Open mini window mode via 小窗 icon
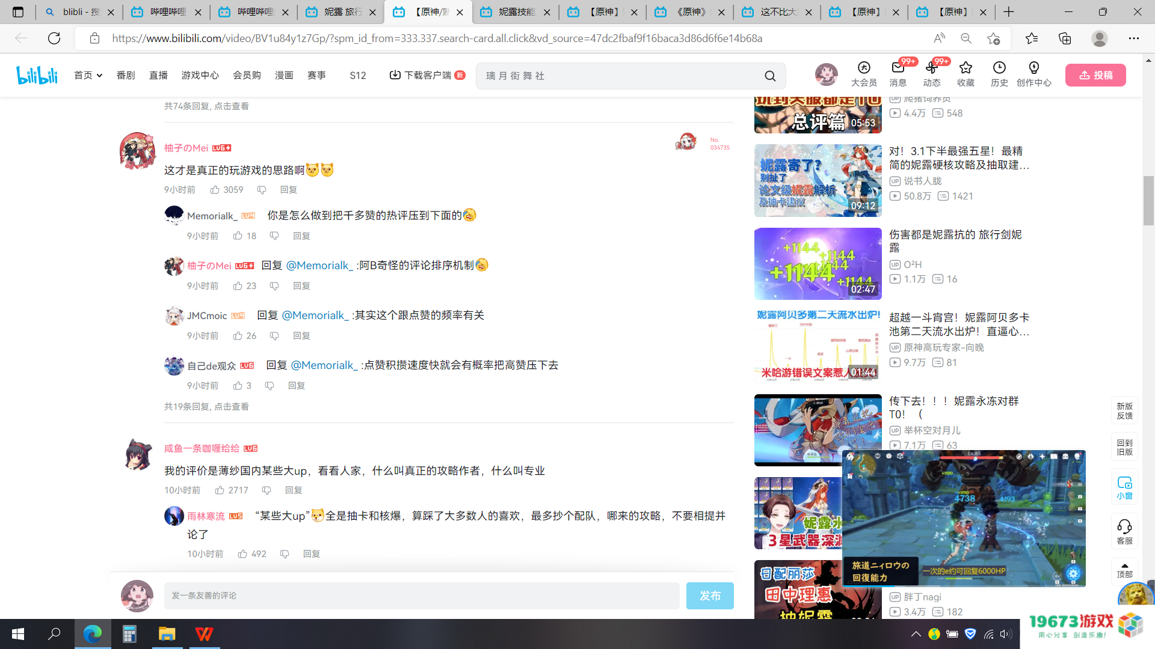 point(1124,487)
